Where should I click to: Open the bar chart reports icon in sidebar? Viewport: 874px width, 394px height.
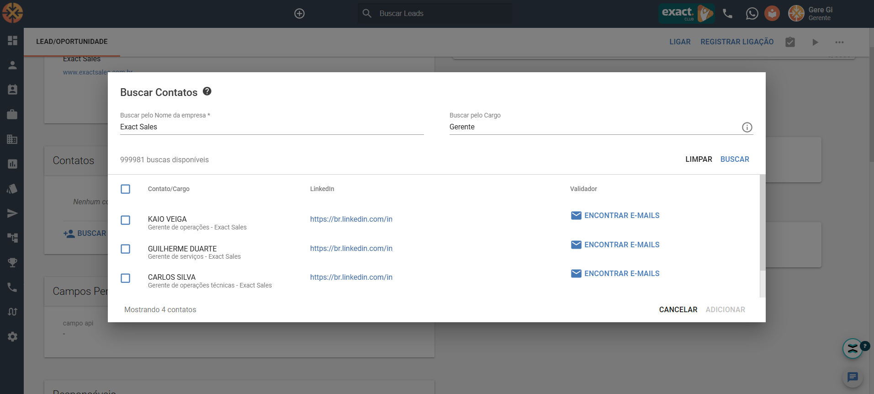(x=12, y=164)
